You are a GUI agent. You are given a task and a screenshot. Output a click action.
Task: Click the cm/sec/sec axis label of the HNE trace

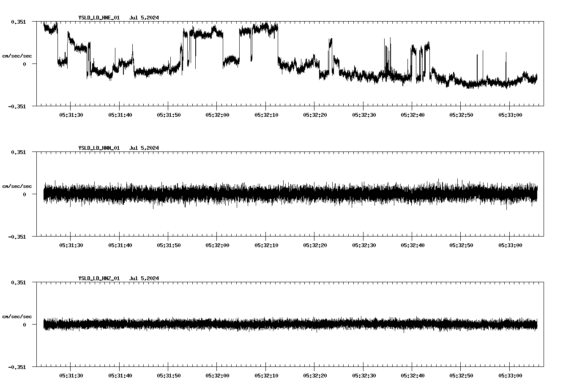pyautogui.click(x=16, y=55)
